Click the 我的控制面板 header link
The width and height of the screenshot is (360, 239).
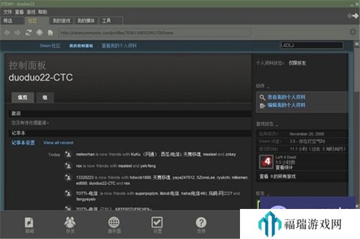tap(81, 46)
